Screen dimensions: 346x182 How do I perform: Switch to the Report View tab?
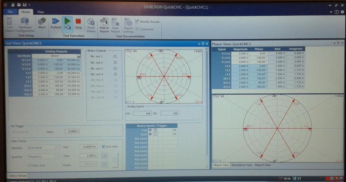coord(262,165)
